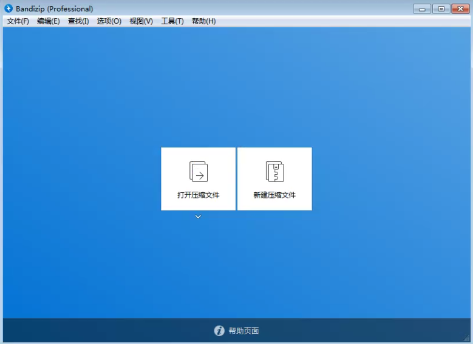Close the Bandizip window
473x344 pixels.
pos(460,8)
